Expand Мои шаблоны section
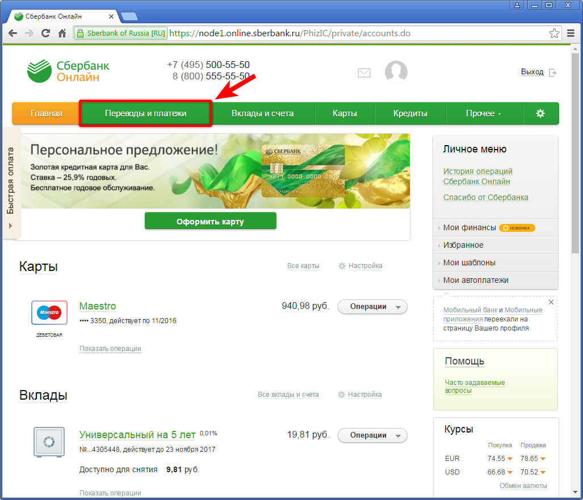 coord(495,263)
